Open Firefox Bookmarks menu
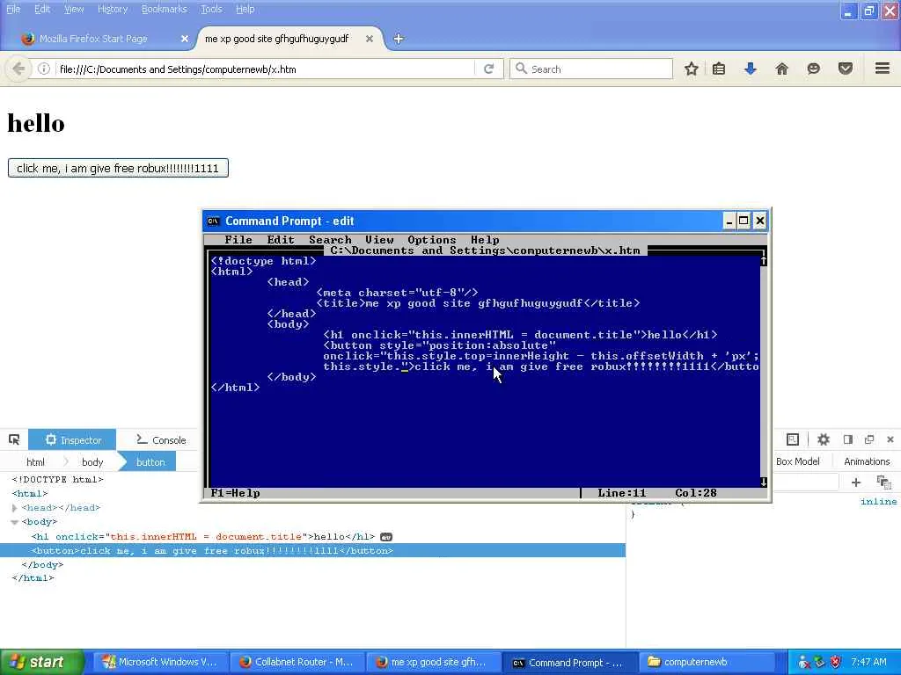Viewport: 901px width, 675px height. tap(165, 9)
